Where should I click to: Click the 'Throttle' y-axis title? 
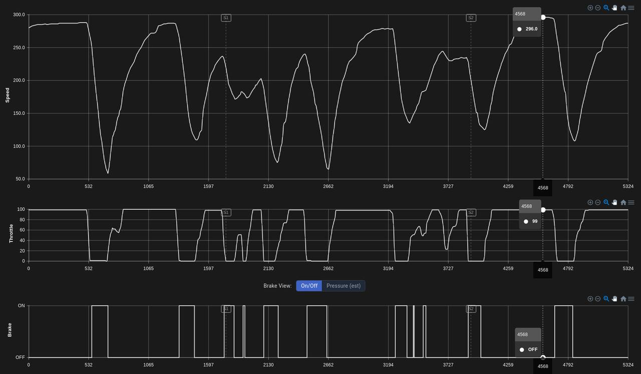[x=11, y=234]
